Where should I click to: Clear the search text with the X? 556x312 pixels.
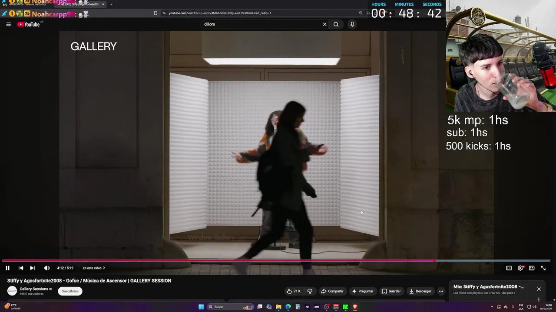click(x=324, y=24)
